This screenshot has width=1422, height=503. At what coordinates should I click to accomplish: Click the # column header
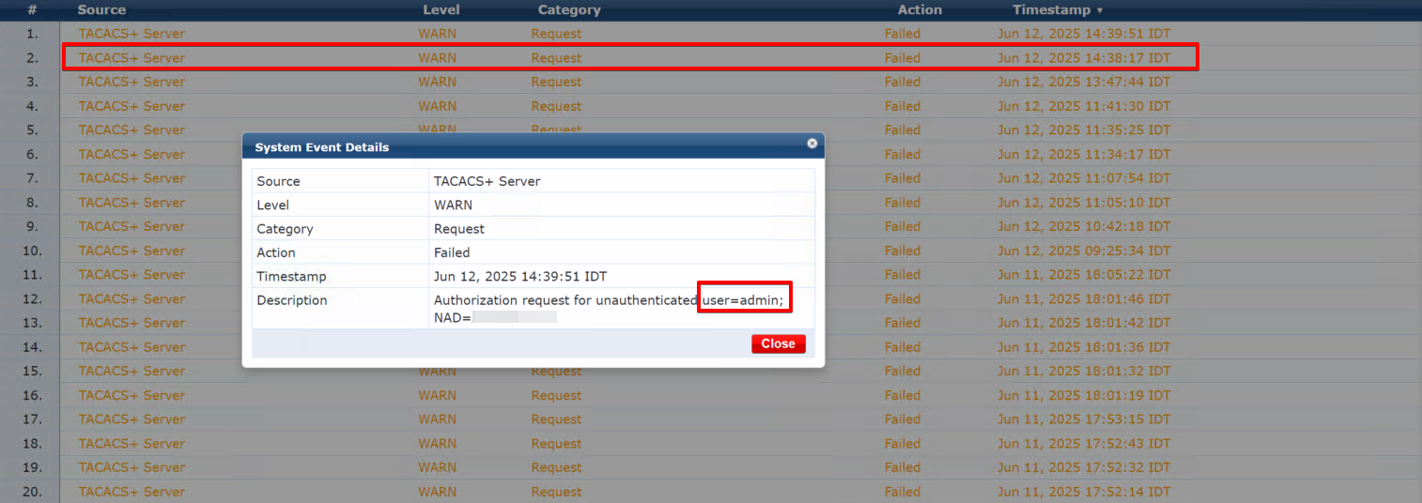point(32,9)
